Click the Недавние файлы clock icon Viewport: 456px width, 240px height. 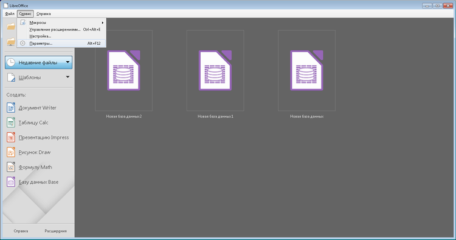(11, 62)
